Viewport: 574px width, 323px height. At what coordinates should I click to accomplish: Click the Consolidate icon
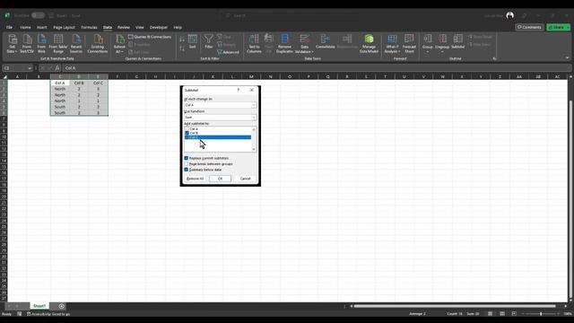click(x=325, y=41)
